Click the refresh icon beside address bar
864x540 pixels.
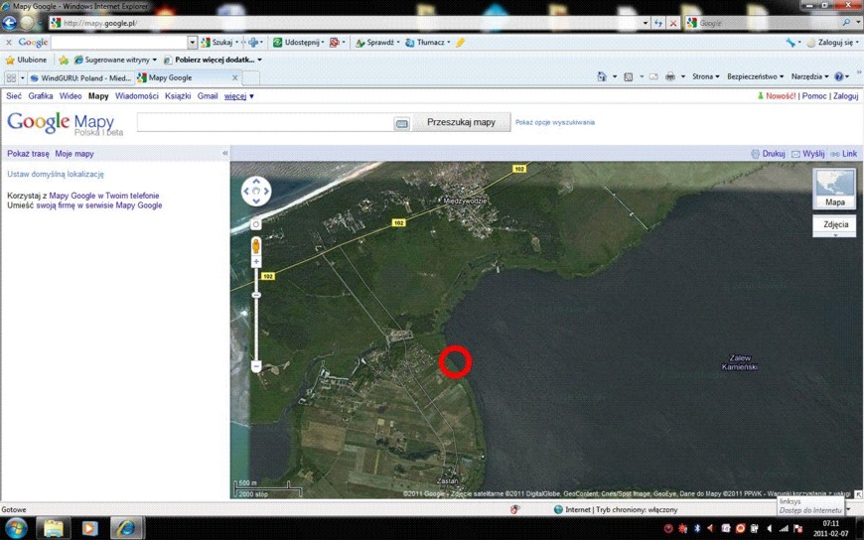pyautogui.click(x=657, y=23)
